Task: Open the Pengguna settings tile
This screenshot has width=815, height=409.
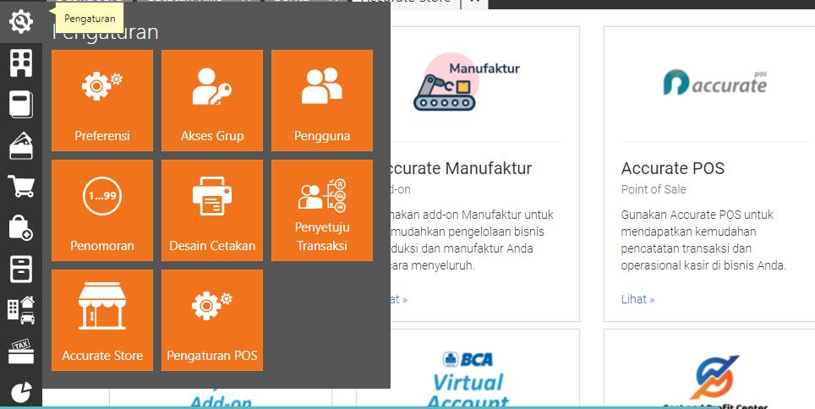Action: click(x=322, y=101)
